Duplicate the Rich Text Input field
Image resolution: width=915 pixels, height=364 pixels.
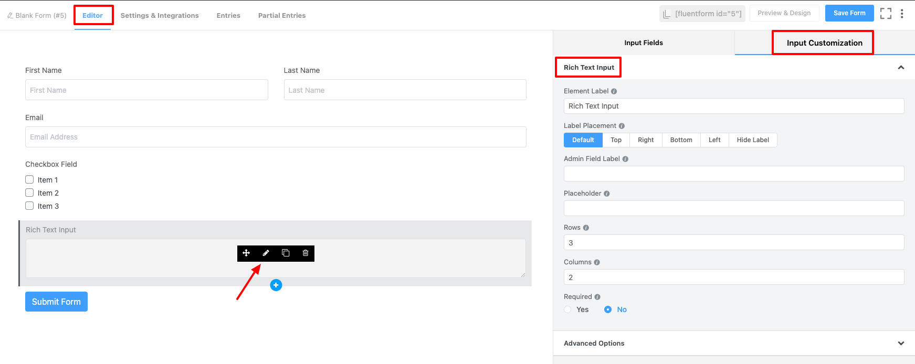coord(286,253)
